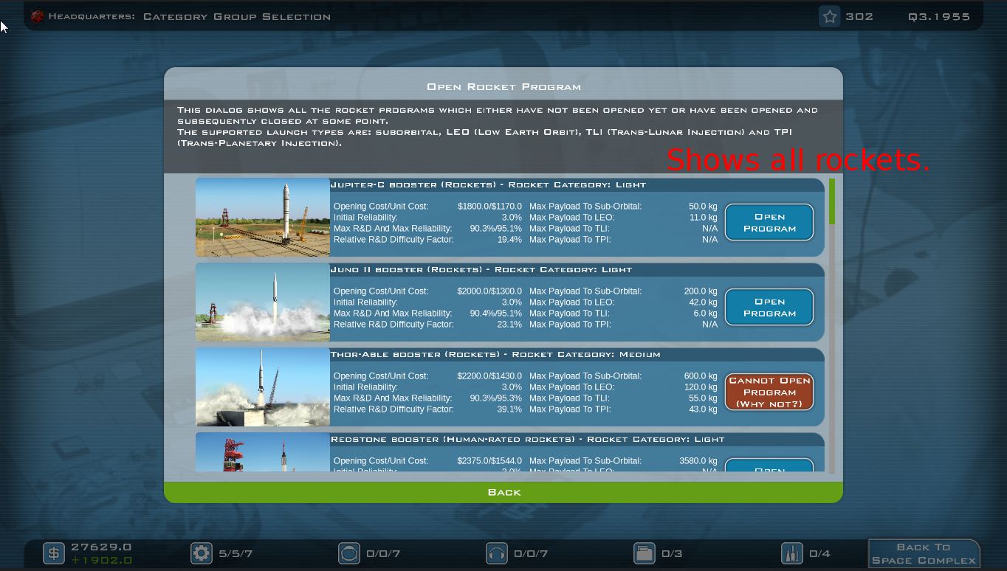Click the date Q3.1955
The width and height of the screenshot is (1007, 571).
939,16
